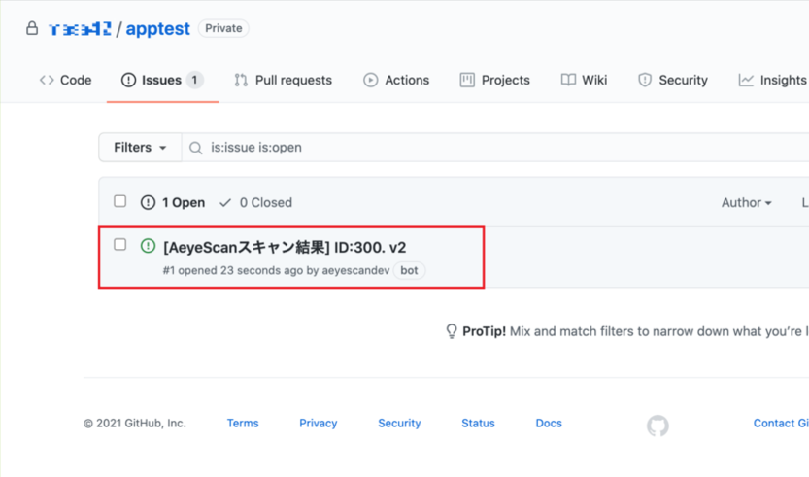
Task: Open the Pull requests tab
Action: tap(283, 80)
